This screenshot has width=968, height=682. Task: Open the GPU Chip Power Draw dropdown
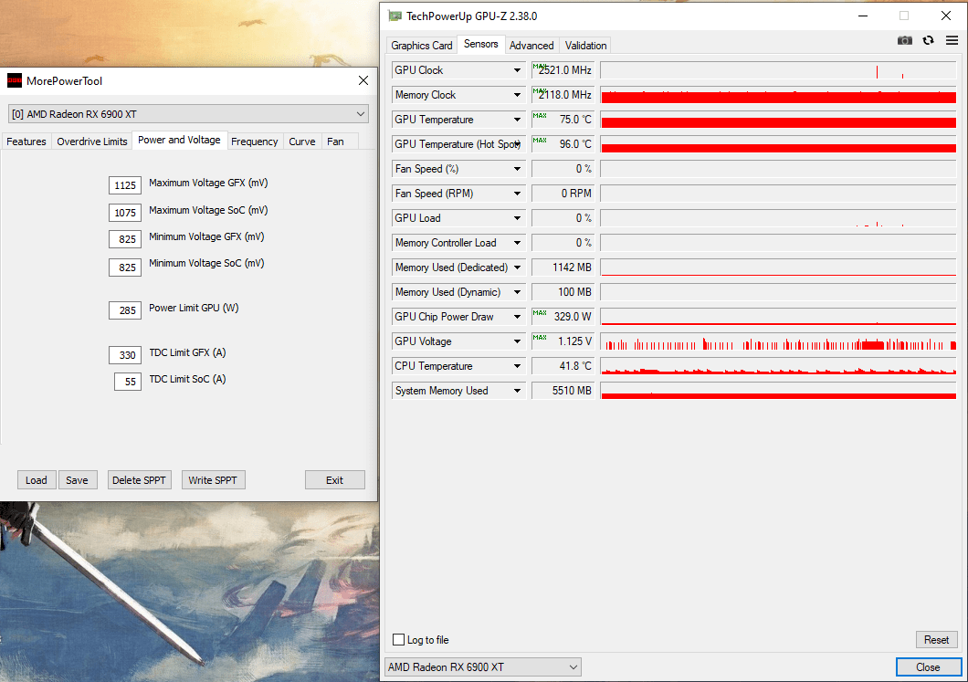[x=517, y=317]
